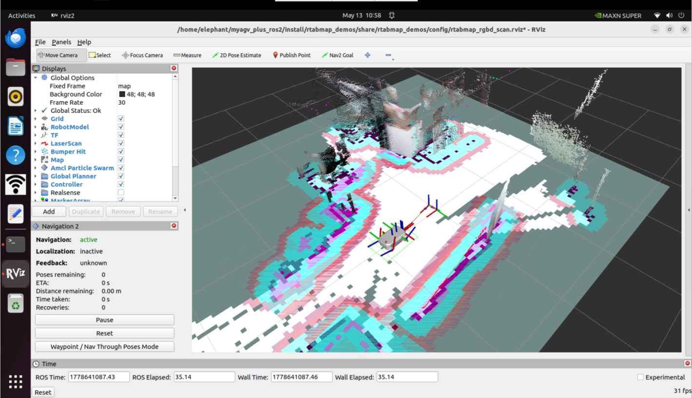Viewport: 692px width, 398px height.
Task: Open the File menu
Action: coord(40,42)
